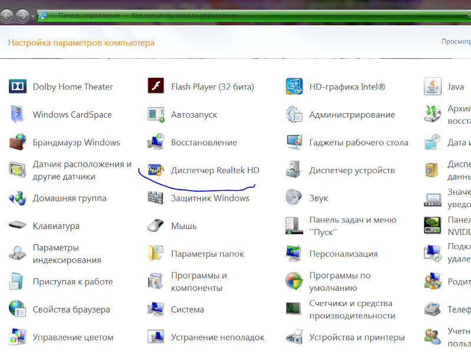Open the Датчик расположения icon
This screenshot has height=352, width=471.
coord(17,170)
